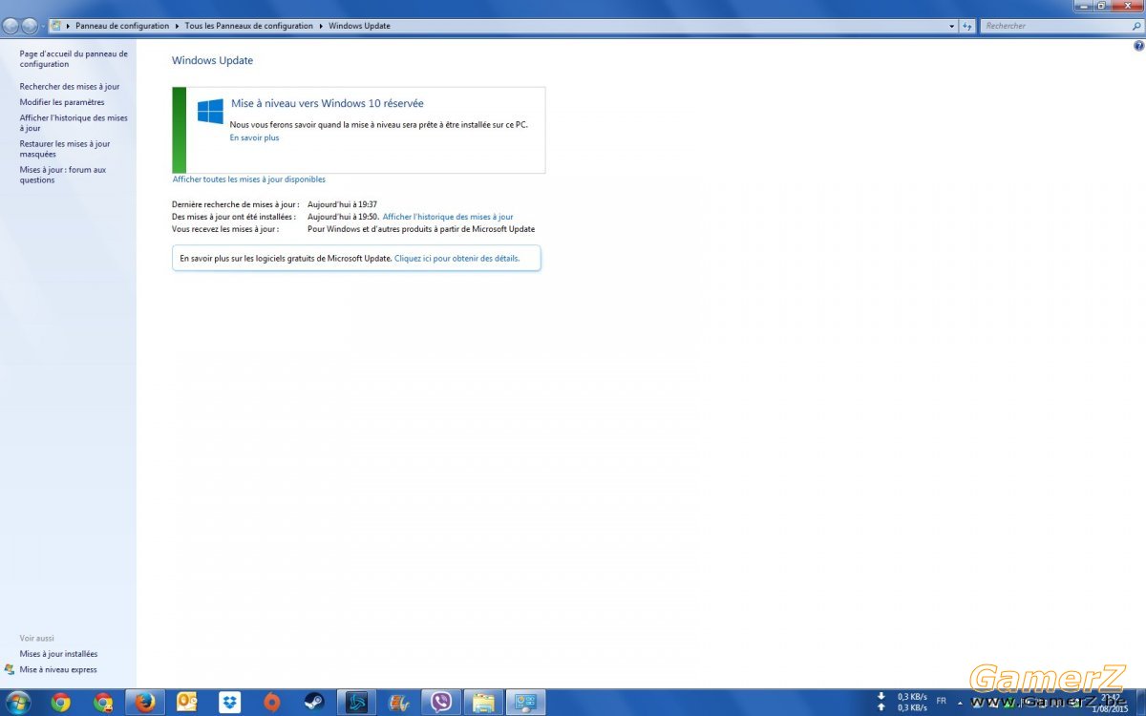1146x716 pixels.
Task: Click Pour Windows et d'autres produits text
Action: (421, 229)
